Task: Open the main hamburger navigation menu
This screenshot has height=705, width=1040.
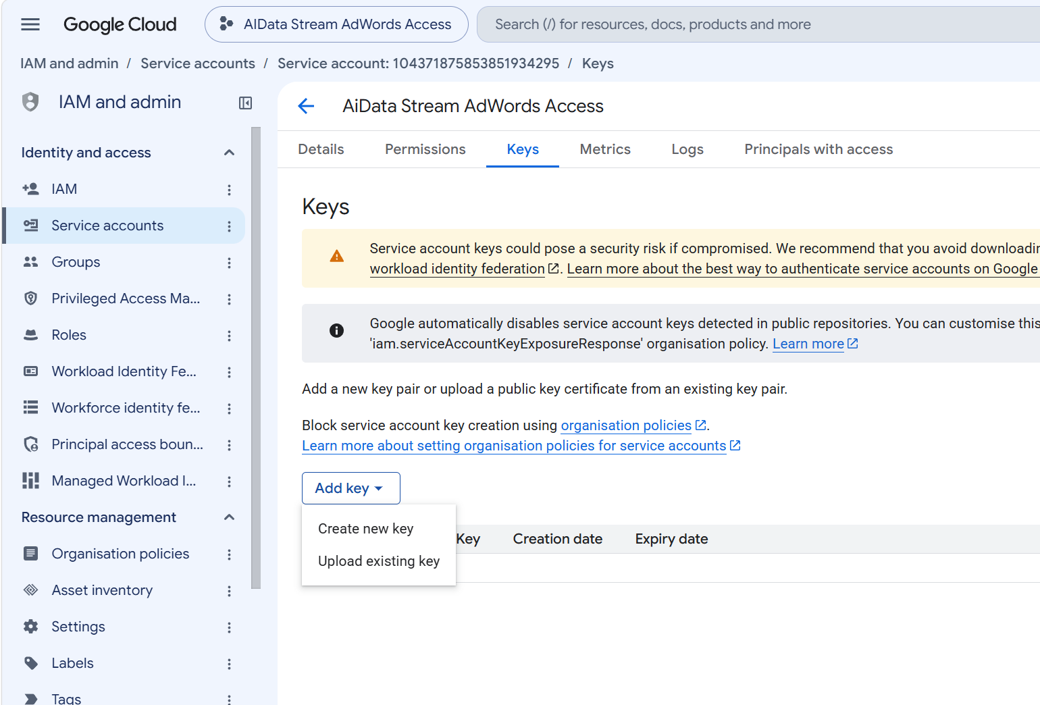Action: (x=30, y=25)
